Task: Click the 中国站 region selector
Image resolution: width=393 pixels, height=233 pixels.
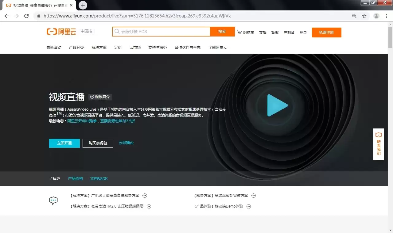Action: (x=87, y=31)
